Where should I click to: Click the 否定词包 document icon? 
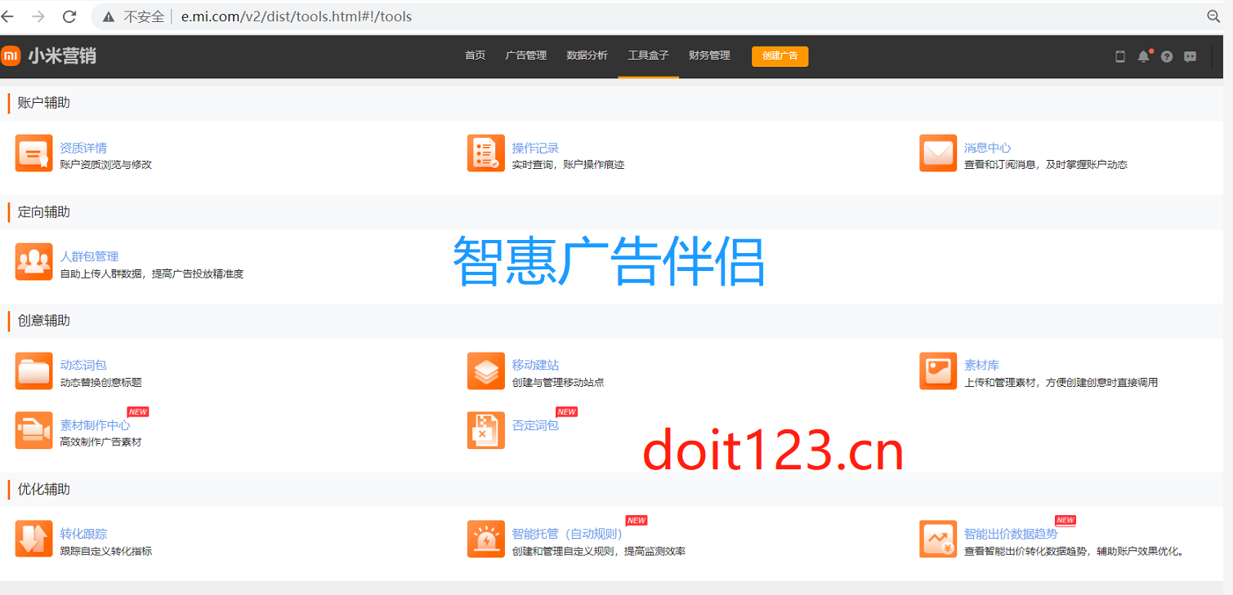pyautogui.click(x=486, y=430)
